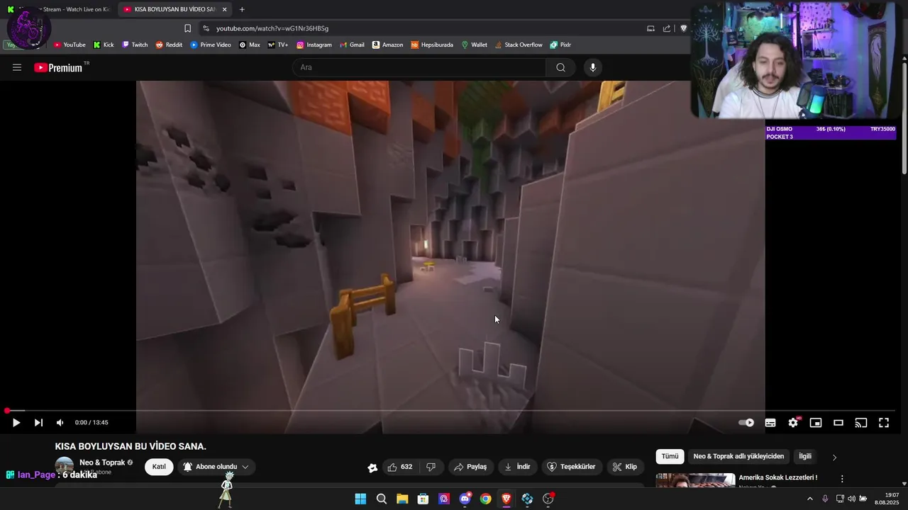This screenshot has width=908, height=510.
Task: Focus the Ara search box
Action: point(419,67)
